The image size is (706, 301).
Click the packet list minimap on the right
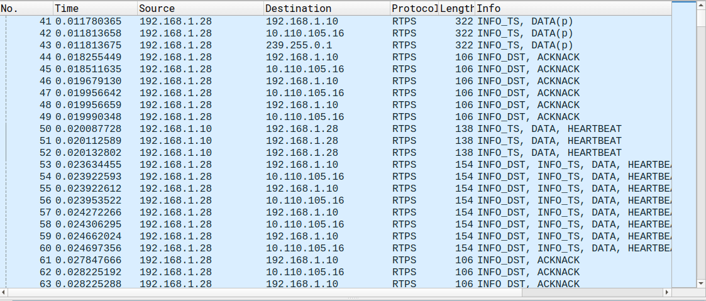coord(683,145)
